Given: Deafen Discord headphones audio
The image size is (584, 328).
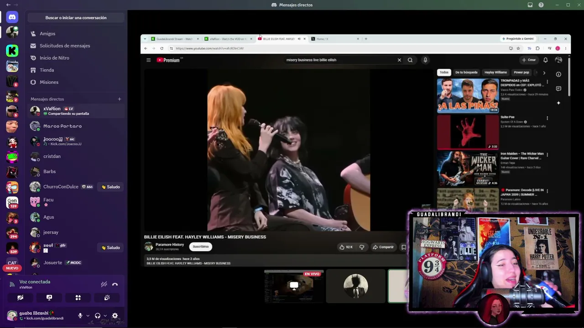Looking at the screenshot, I should [x=97, y=316].
